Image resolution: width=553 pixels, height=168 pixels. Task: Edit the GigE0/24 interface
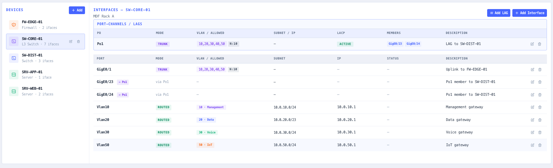pyautogui.click(x=533, y=95)
